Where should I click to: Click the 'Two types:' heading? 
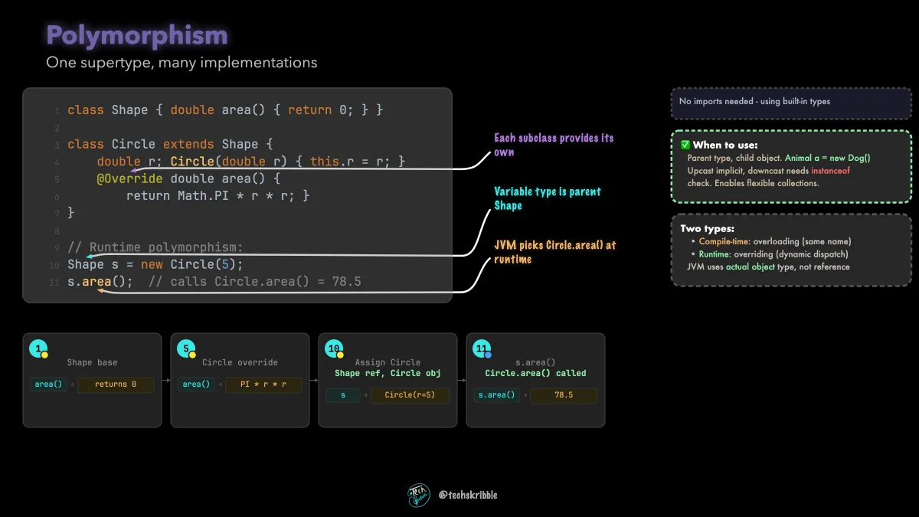[x=707, y=228]
